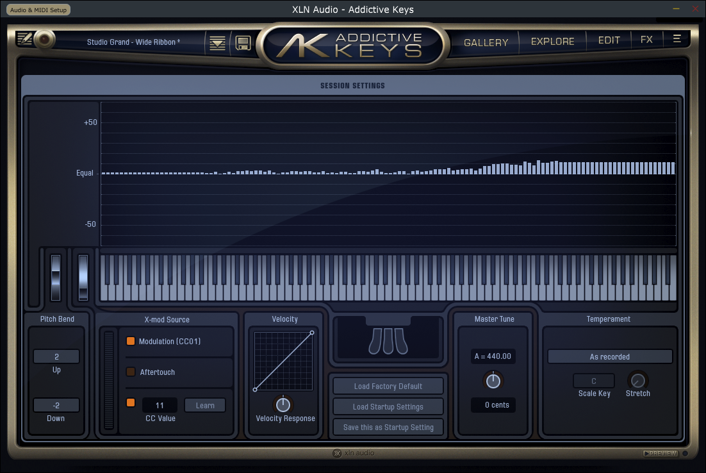This screenshot has height=473, width=706.
Task: Open the preset browser list icon
Action: point(217,43)
